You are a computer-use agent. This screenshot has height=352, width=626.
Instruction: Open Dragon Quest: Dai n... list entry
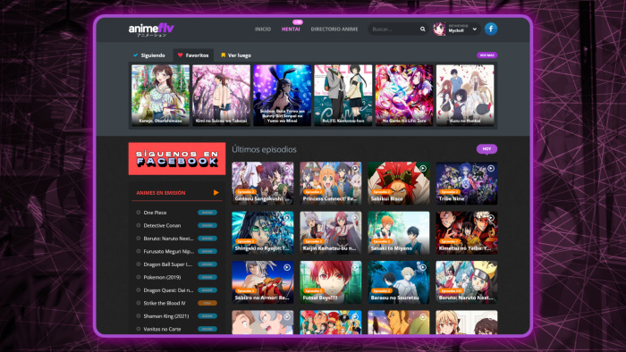pyautogui.click(x=168, y=290)
